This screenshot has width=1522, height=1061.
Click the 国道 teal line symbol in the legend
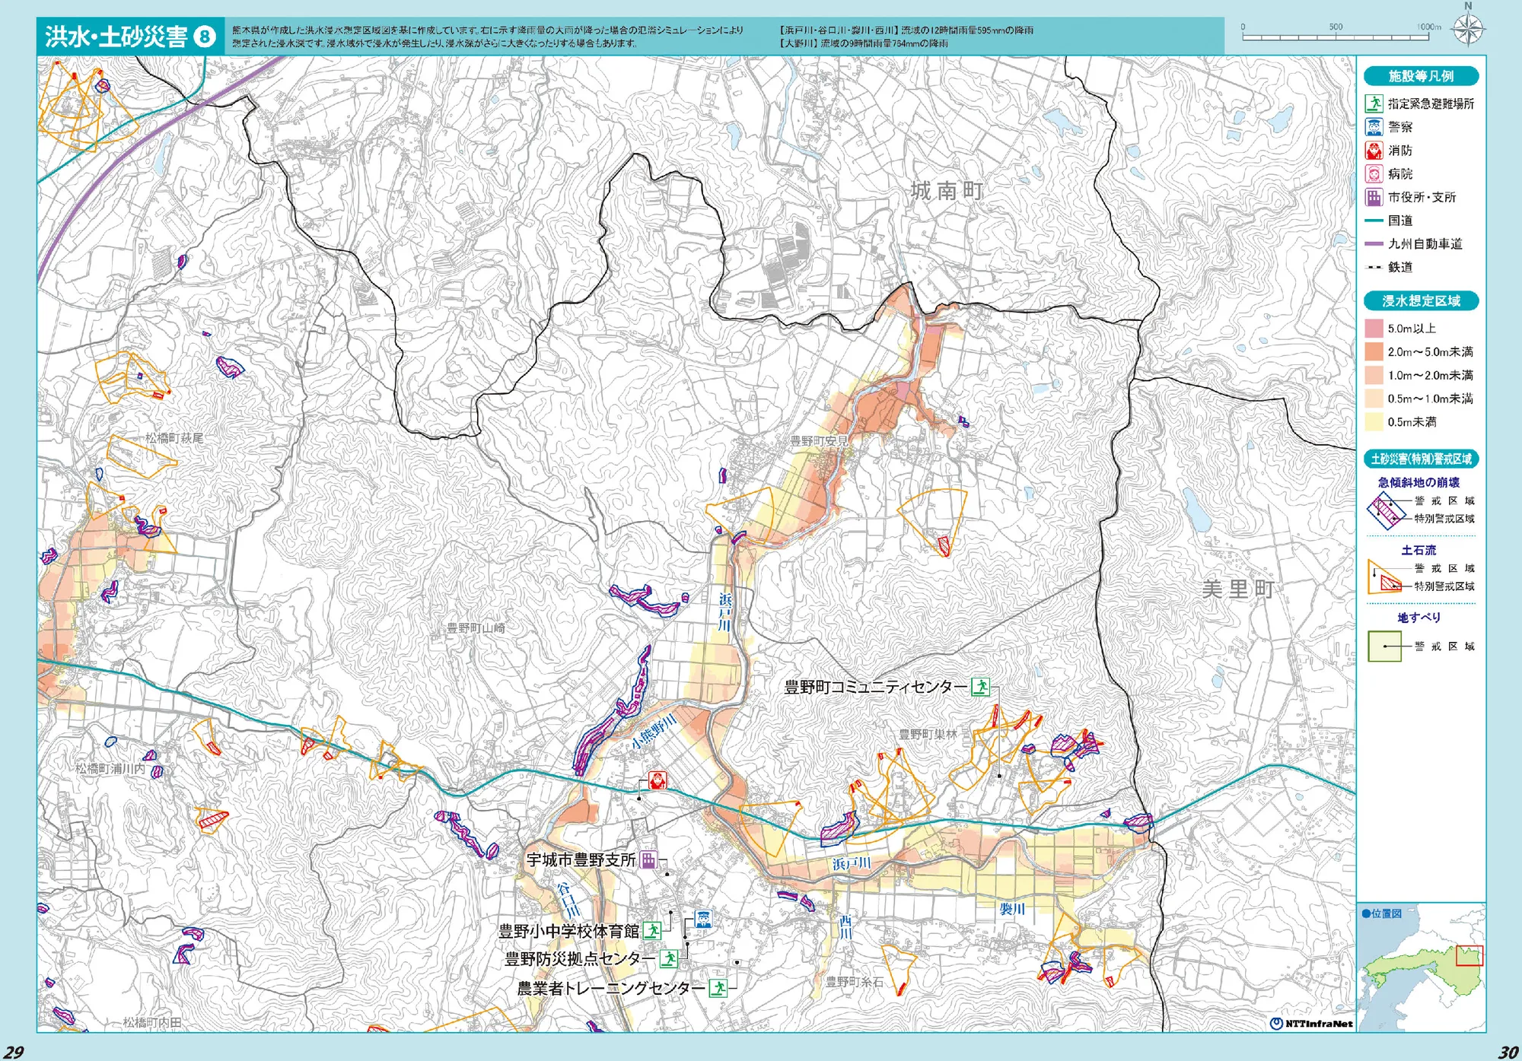(x=1374, y=221)
